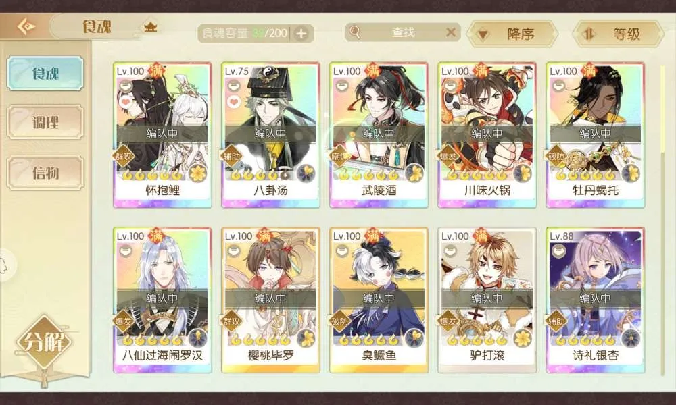
Task: Click the gold flower badge on 怀抱鲤
Action: click(197, 173)
